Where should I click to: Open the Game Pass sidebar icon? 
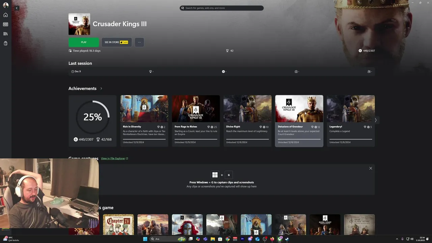point(5,24)
